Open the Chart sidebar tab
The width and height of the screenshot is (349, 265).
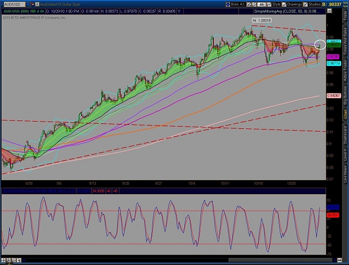tap(346, 114)
